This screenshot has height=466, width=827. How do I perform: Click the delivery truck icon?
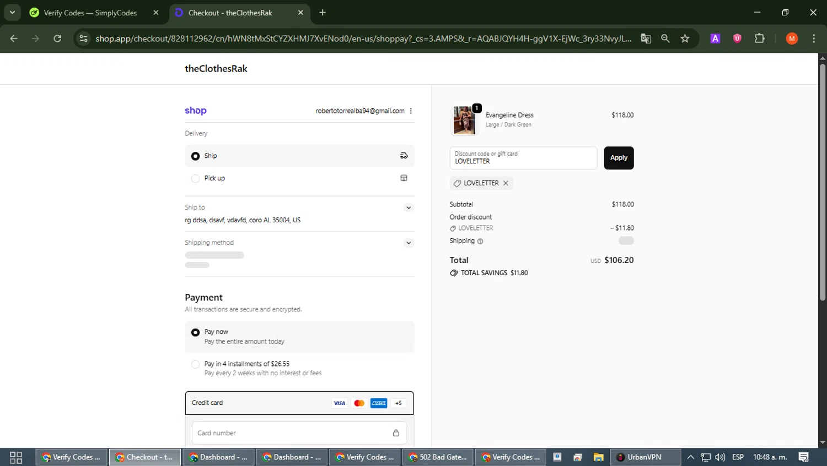404,156
